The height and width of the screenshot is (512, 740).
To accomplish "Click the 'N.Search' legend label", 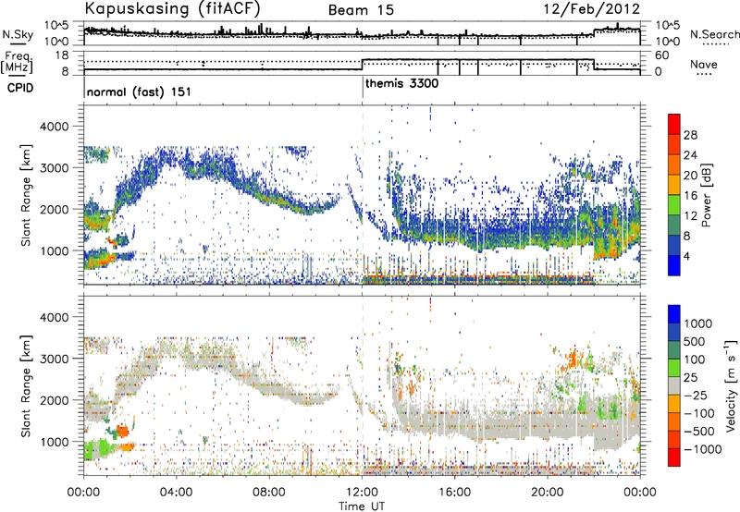I will tap(714, 34).
